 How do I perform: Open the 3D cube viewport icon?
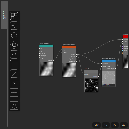[x=14, y=105]
